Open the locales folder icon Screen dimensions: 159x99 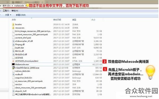(x=13, y=24)
